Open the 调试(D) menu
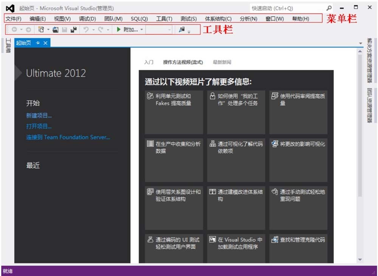 [x=87, y=19]
